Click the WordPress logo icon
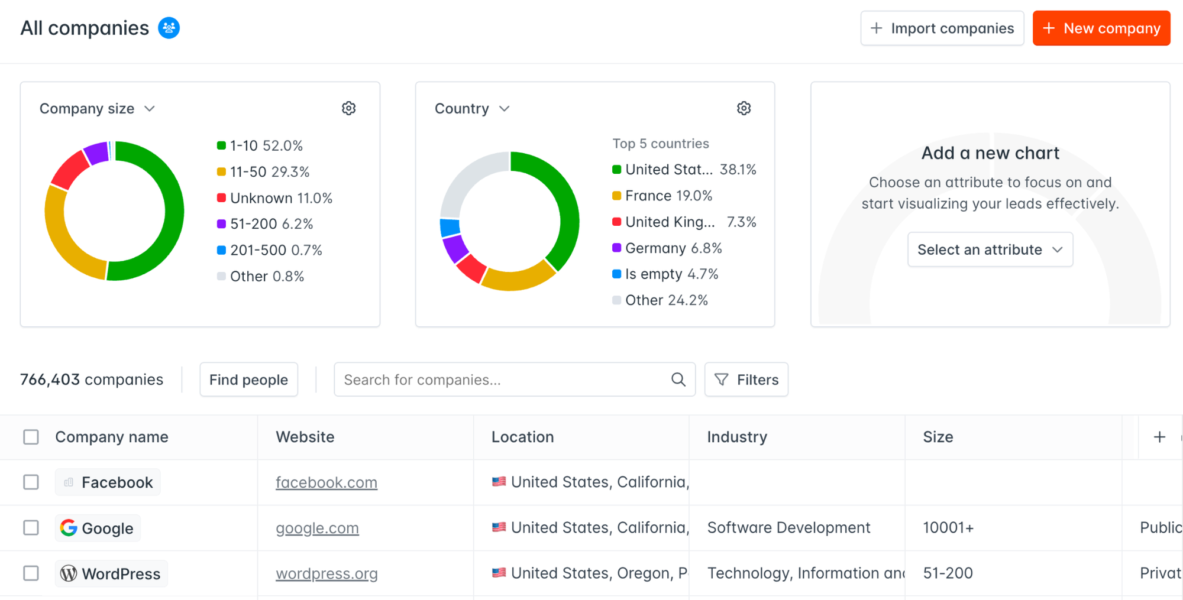Screen dimensions: 1183x600 pyautogui.click(x=69, y=573)
